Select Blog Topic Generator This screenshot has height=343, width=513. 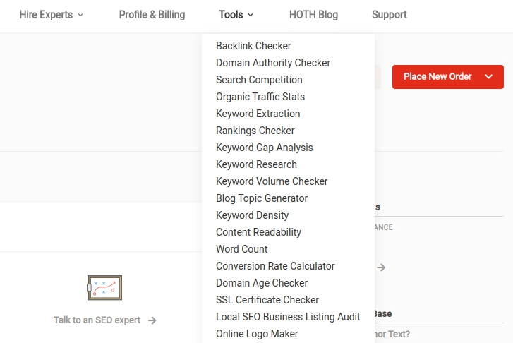(x=262, y=198)
